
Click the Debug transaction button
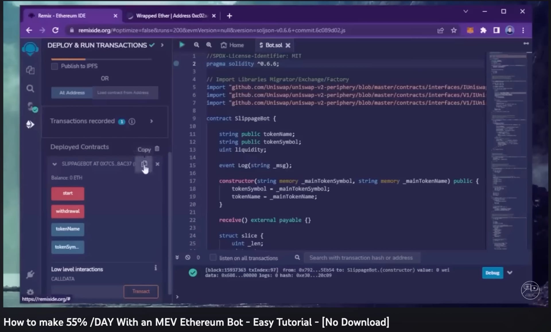click(492, 273)
